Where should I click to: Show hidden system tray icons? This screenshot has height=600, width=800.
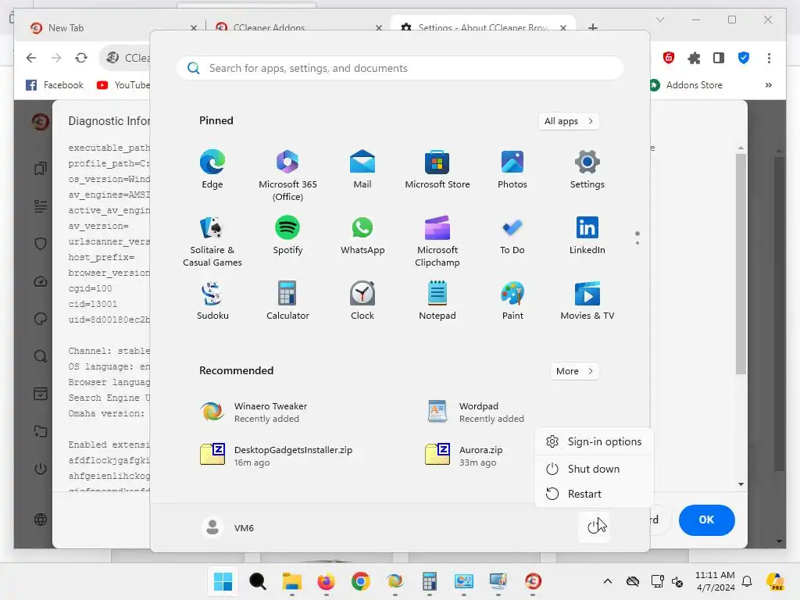pos(608,581)
